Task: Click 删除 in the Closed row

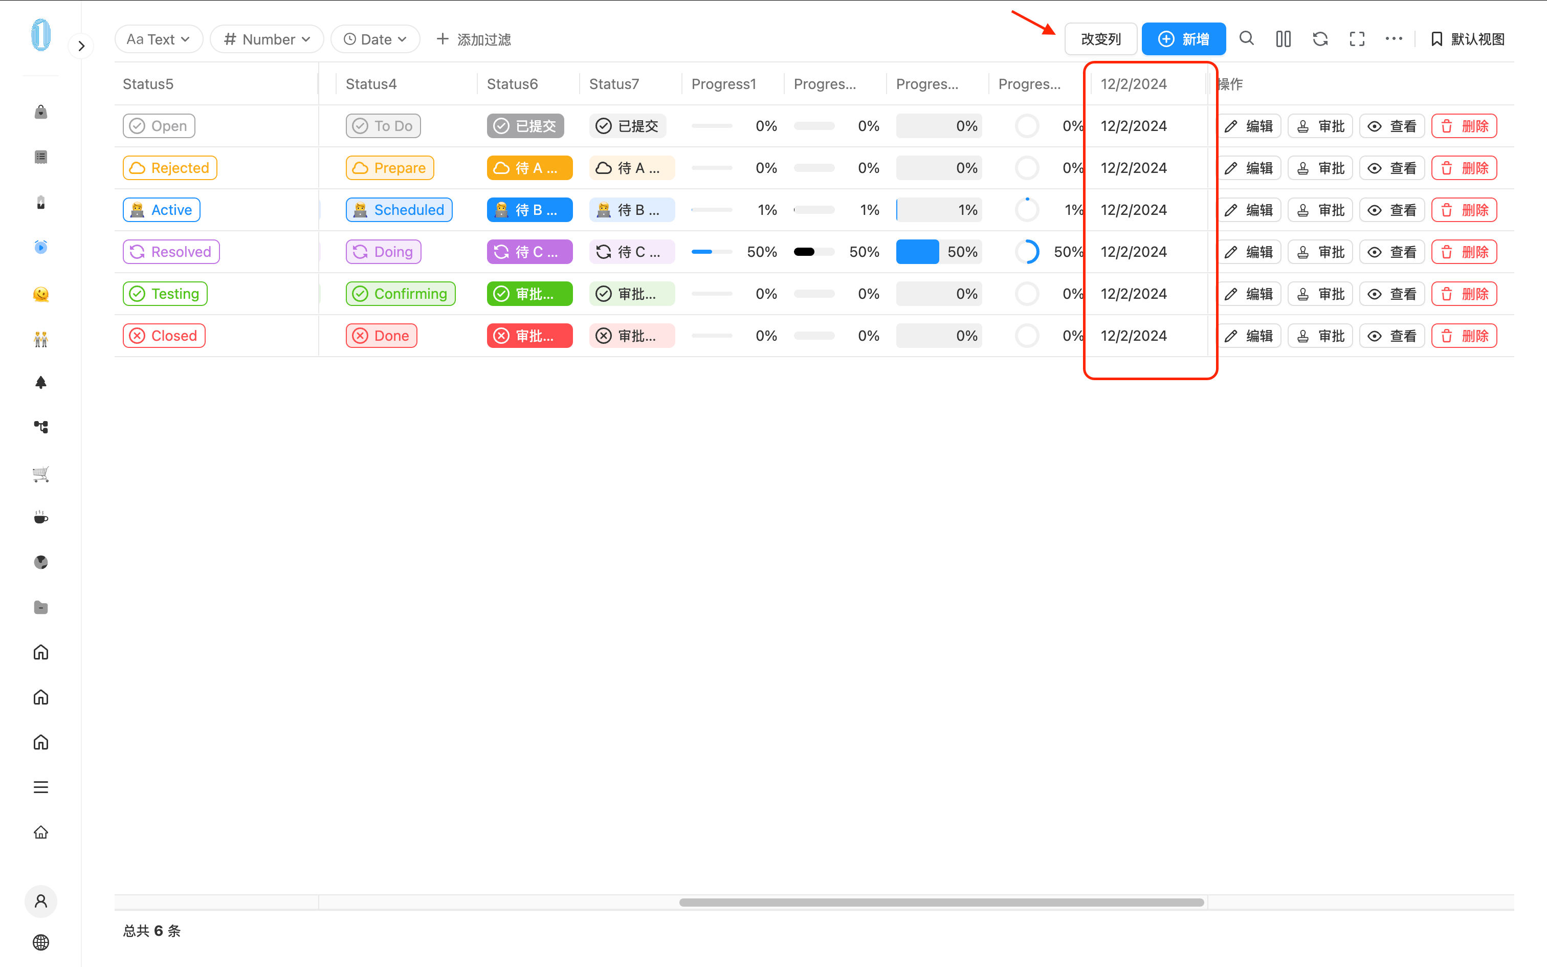Action: point(1465,336)
